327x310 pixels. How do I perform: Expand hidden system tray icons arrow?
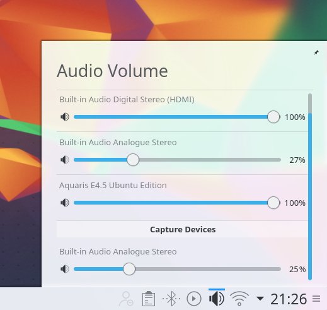pos(260,298)
